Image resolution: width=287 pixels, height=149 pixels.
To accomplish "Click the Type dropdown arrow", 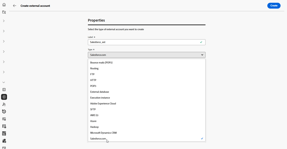I will click(202, 55).
